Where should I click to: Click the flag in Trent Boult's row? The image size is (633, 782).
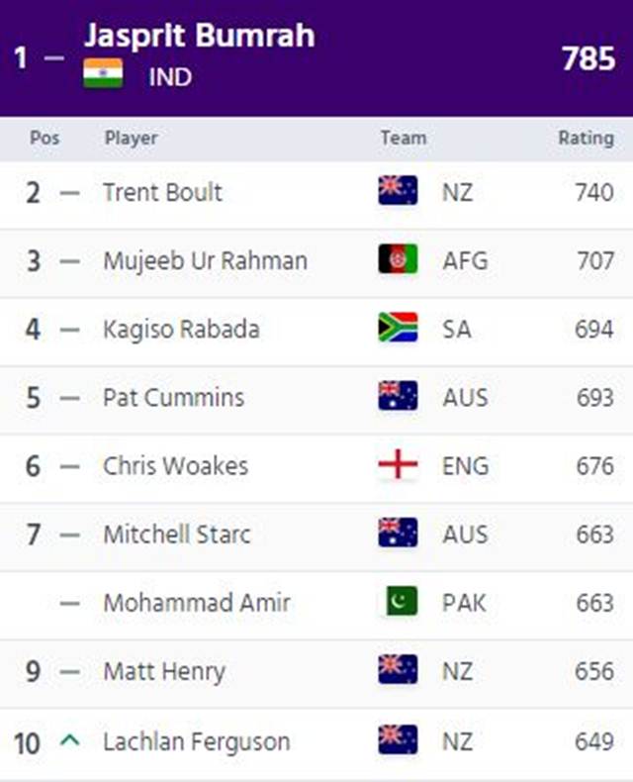[398, 190]
